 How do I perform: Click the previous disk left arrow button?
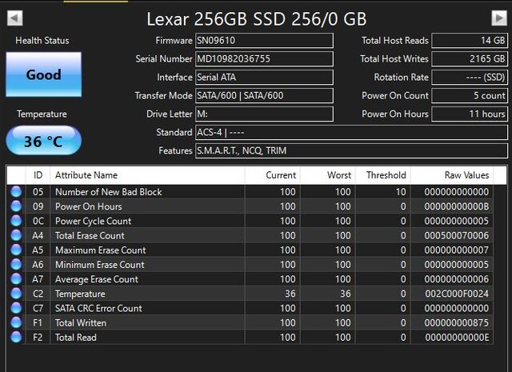coord(14,18)
